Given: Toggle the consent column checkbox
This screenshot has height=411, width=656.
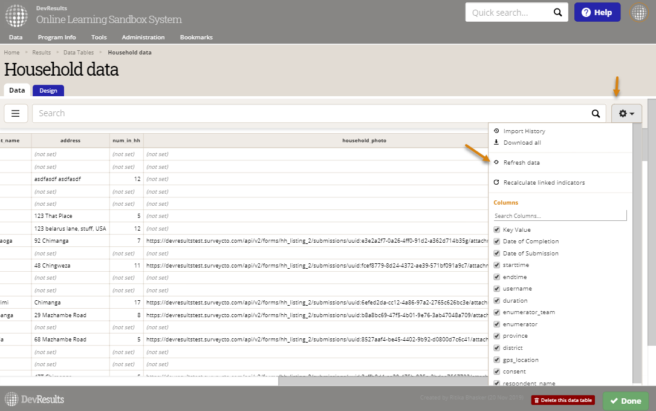Looking at the screenshot, I should [x=497, y=372].
